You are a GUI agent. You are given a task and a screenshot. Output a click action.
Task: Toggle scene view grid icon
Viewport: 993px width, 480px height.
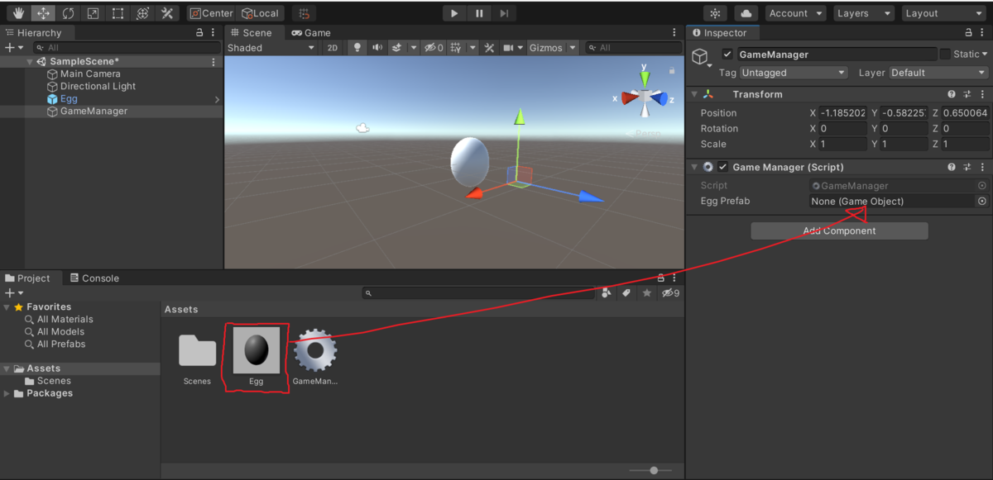455,48
